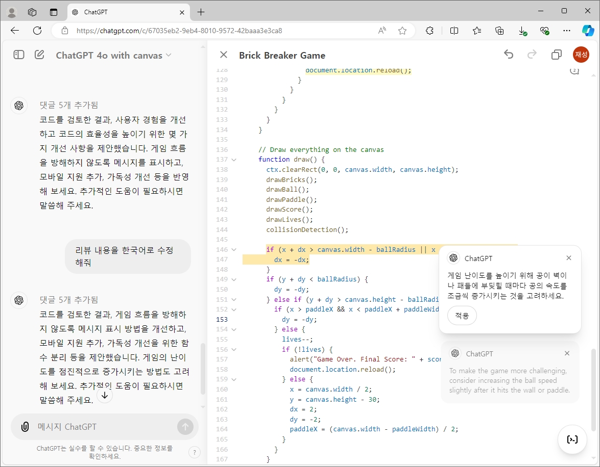Viewport: 600px width, 467px height.
Task: Collapse code fold at line 159
Action: (234, 379)
